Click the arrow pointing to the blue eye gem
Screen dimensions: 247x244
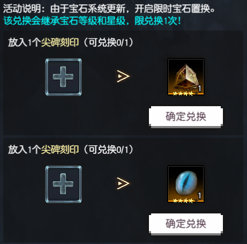(x=123, y=183)
